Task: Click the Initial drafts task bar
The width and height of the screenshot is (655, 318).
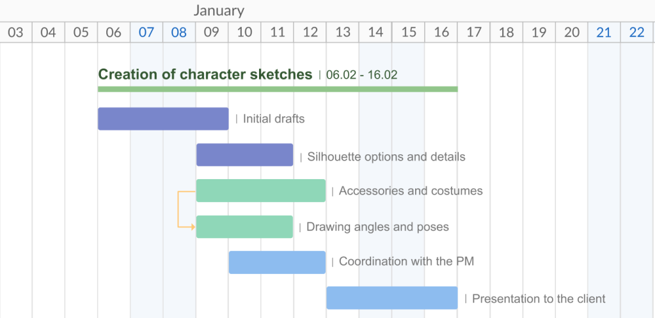Action: pyautogui.click(x=163, y=119)
